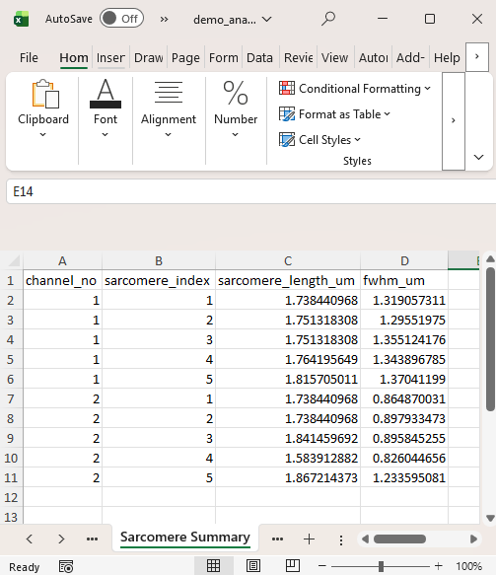Image resolution: width=496 pixels, height=575 pixels.
Task: Click the horizontal scrollbar left arrow
Action: point(365,539)
